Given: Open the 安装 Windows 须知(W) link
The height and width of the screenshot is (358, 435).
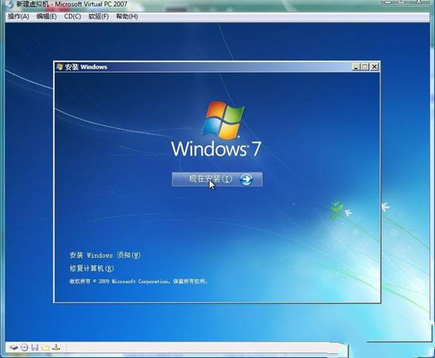Looking at the screenshot, I should (105, 255).
